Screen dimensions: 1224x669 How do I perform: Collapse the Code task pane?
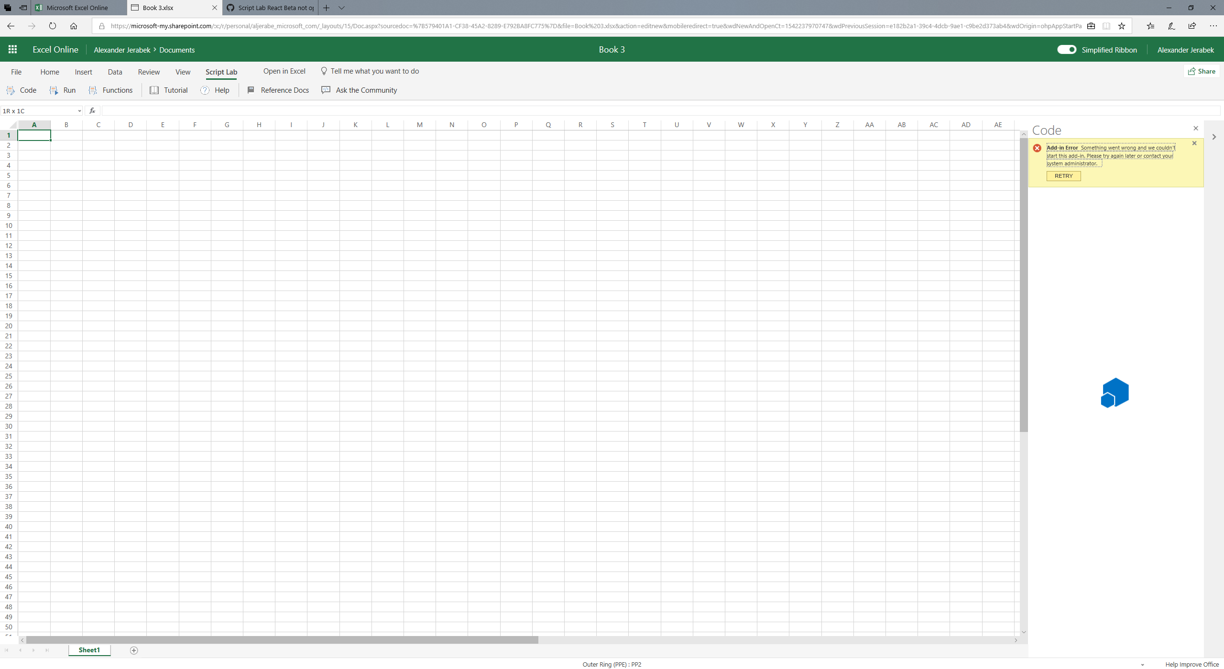coord(1196,128)
